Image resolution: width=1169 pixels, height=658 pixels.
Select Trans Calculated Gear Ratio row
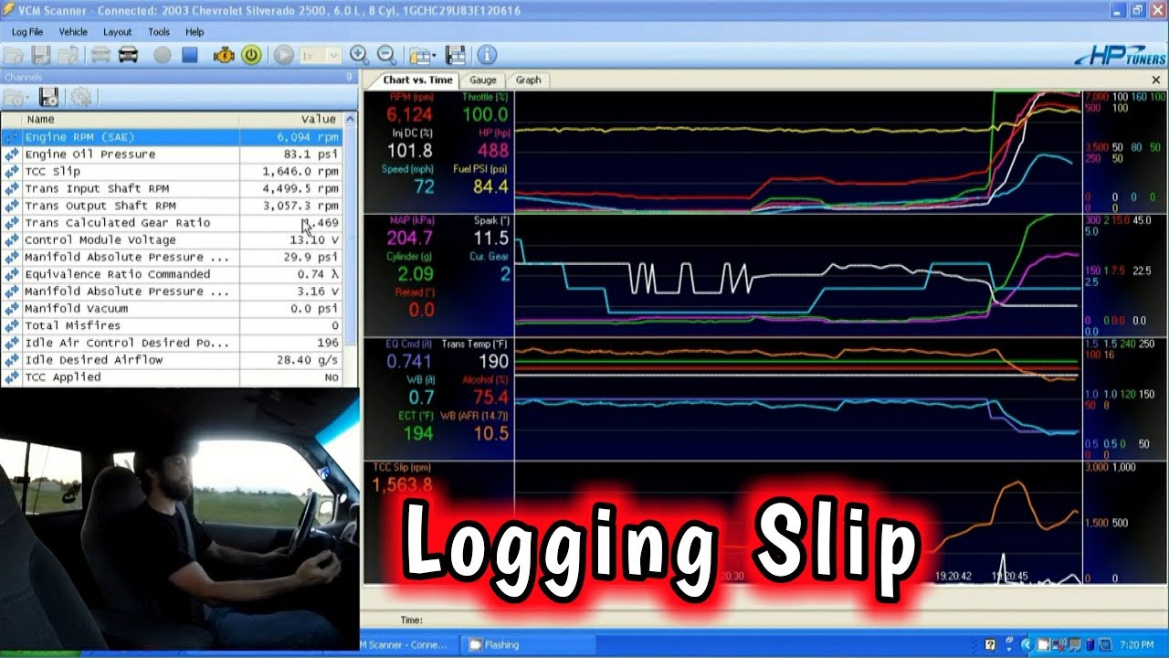click(x=172, y=223)
